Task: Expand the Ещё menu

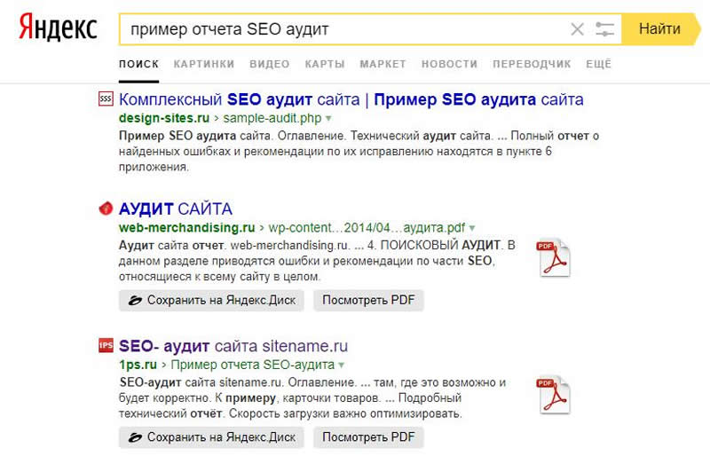Action: click(598, 64)
